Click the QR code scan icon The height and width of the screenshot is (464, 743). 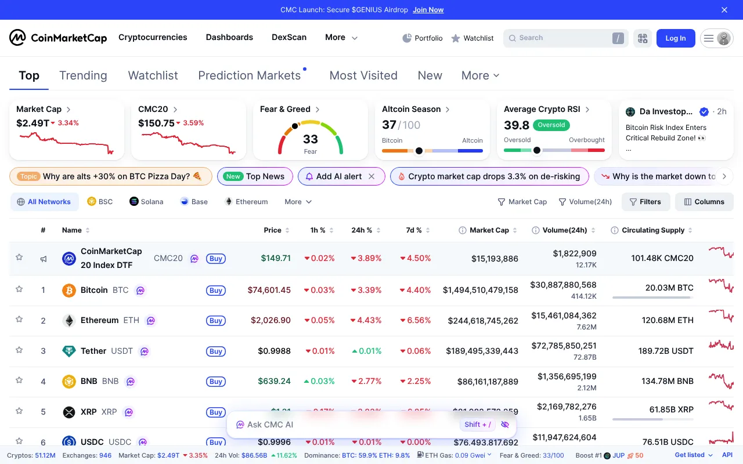point(642,38)
